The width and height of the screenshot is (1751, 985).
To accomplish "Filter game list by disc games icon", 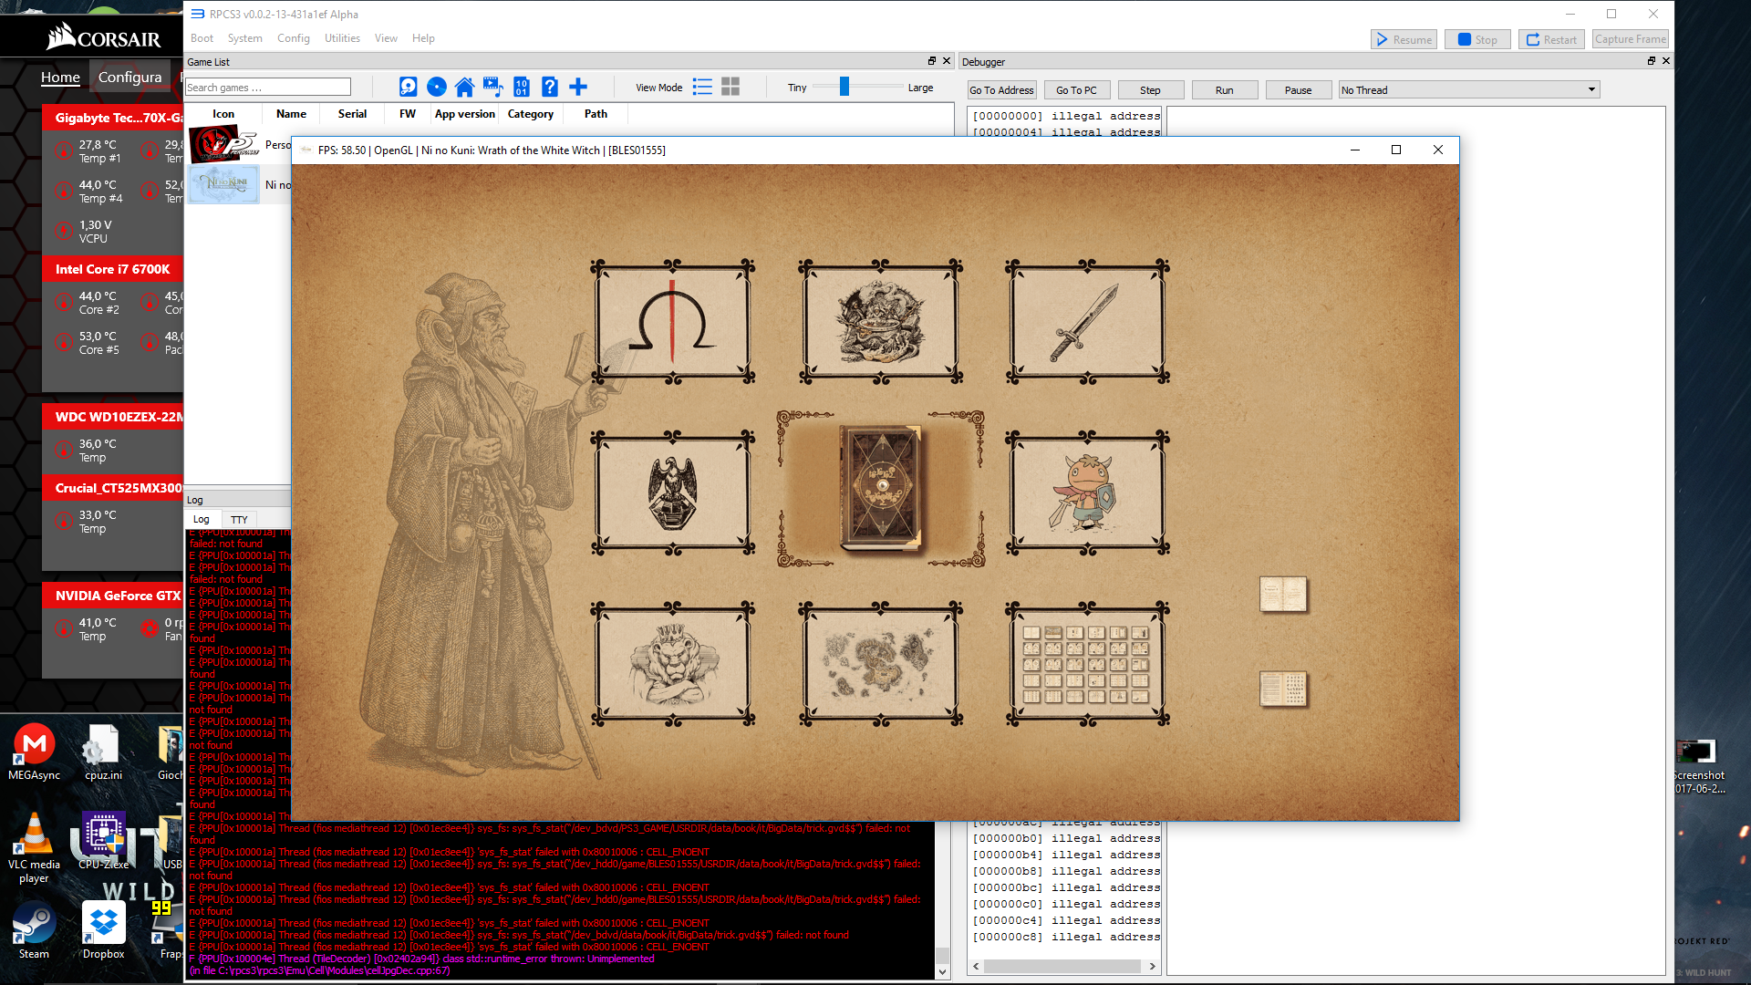I will tap(437, 87).
